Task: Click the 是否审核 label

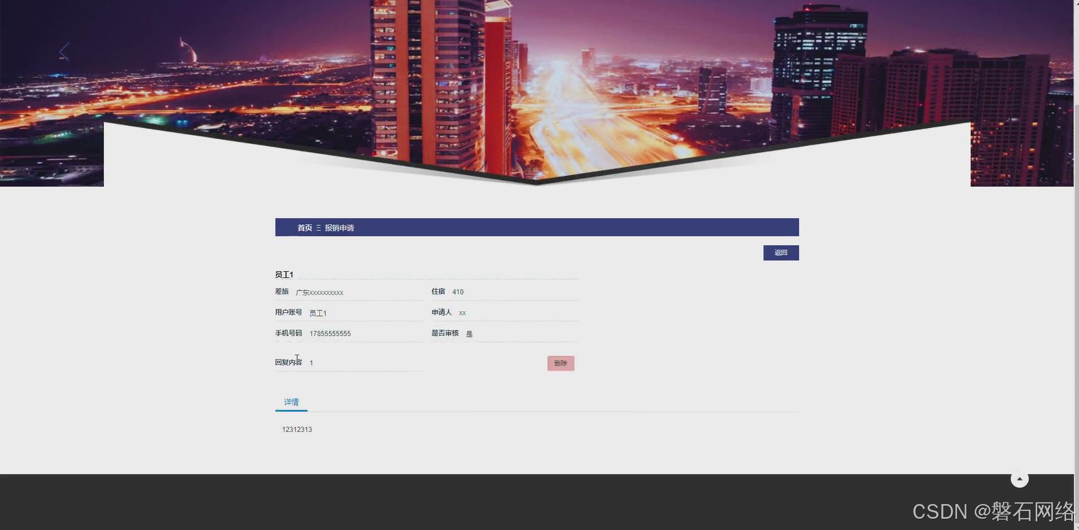Action: pyautogui.click(x=445, y=333)
